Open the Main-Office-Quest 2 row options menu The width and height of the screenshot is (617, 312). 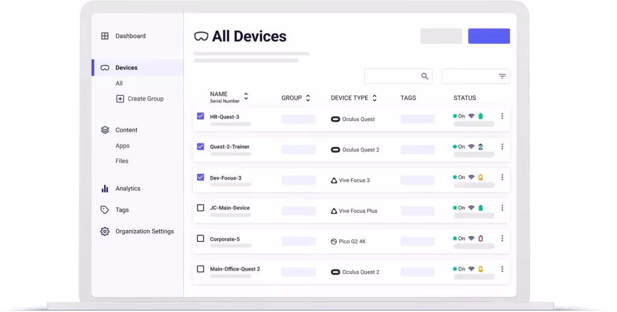click(x=502, y=269)
